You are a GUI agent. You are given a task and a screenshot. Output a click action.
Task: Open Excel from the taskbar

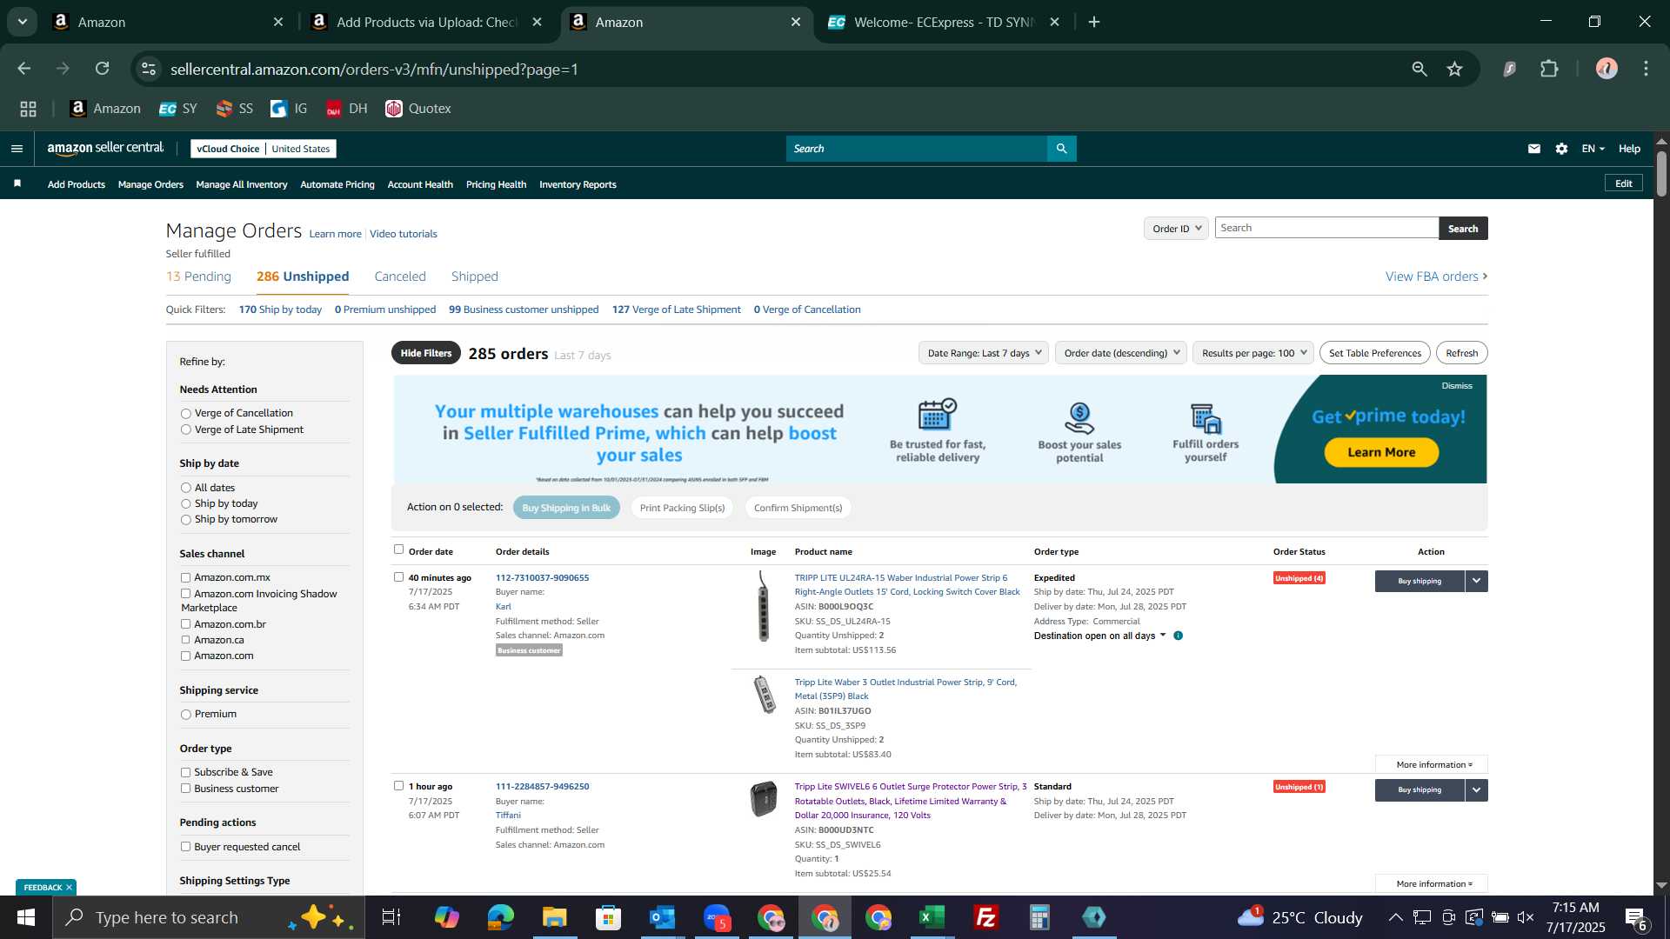click(x=932, y=917)
